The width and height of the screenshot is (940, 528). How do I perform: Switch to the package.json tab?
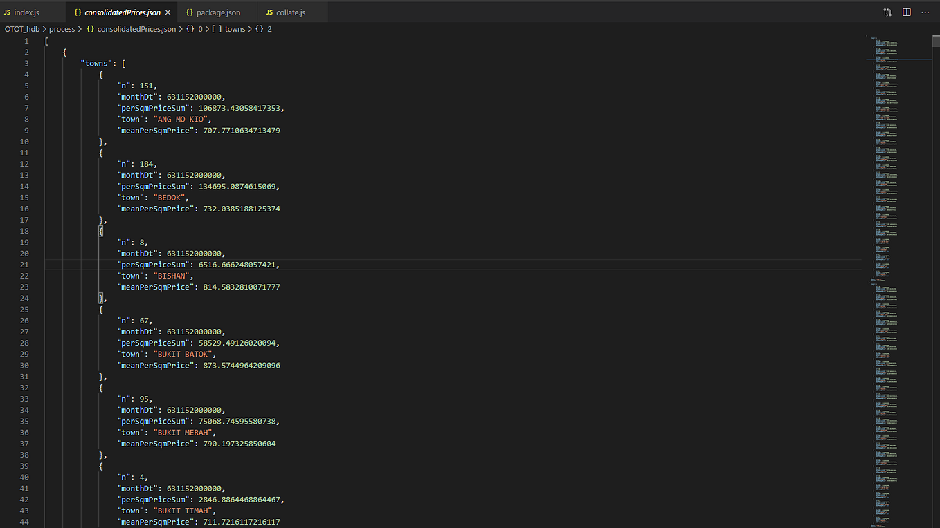point(218,12)
